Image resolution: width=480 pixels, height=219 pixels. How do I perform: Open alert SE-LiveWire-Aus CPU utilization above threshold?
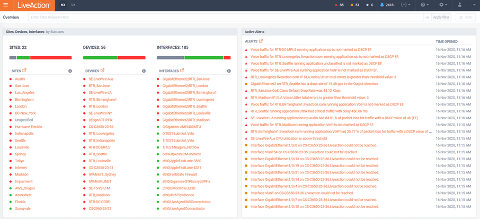pyautogui.click(x=289, y=138)
